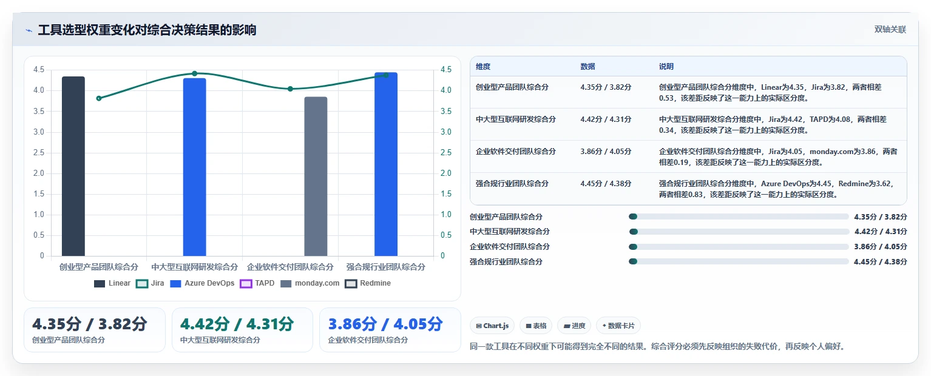Select 中大型互联网研发综合分 cell in the table
Image resolution: width=931 pixels, height=376 pixels.
[x=516, y=119]
